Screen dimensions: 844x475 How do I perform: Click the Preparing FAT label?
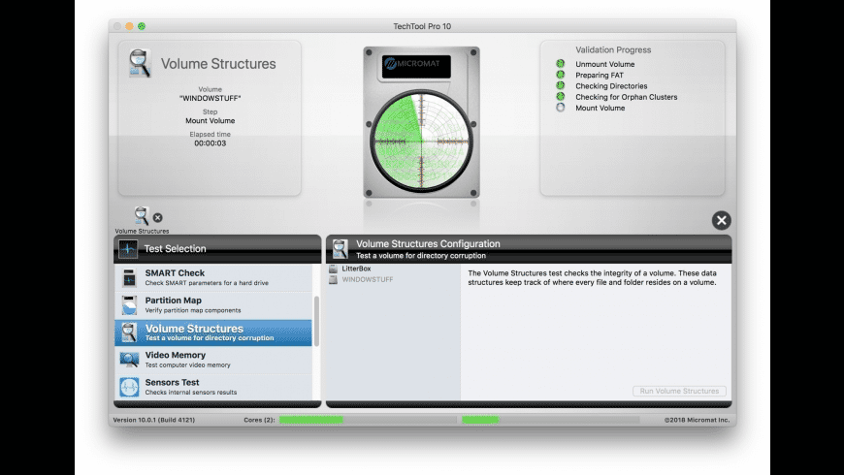pyautogui.click(x=600, y=76)
